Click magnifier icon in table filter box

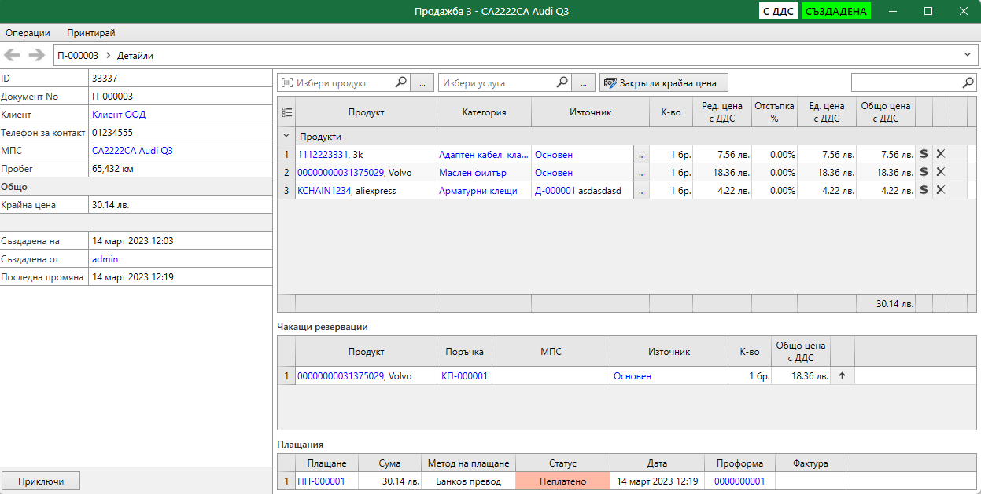tap(968, 82)
